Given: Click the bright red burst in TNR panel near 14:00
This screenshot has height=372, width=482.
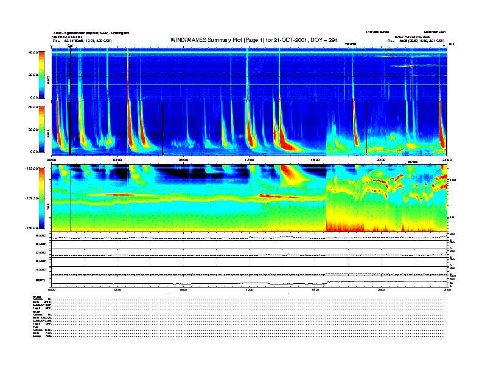Looking at the screenshot, I should pos(287,172).
